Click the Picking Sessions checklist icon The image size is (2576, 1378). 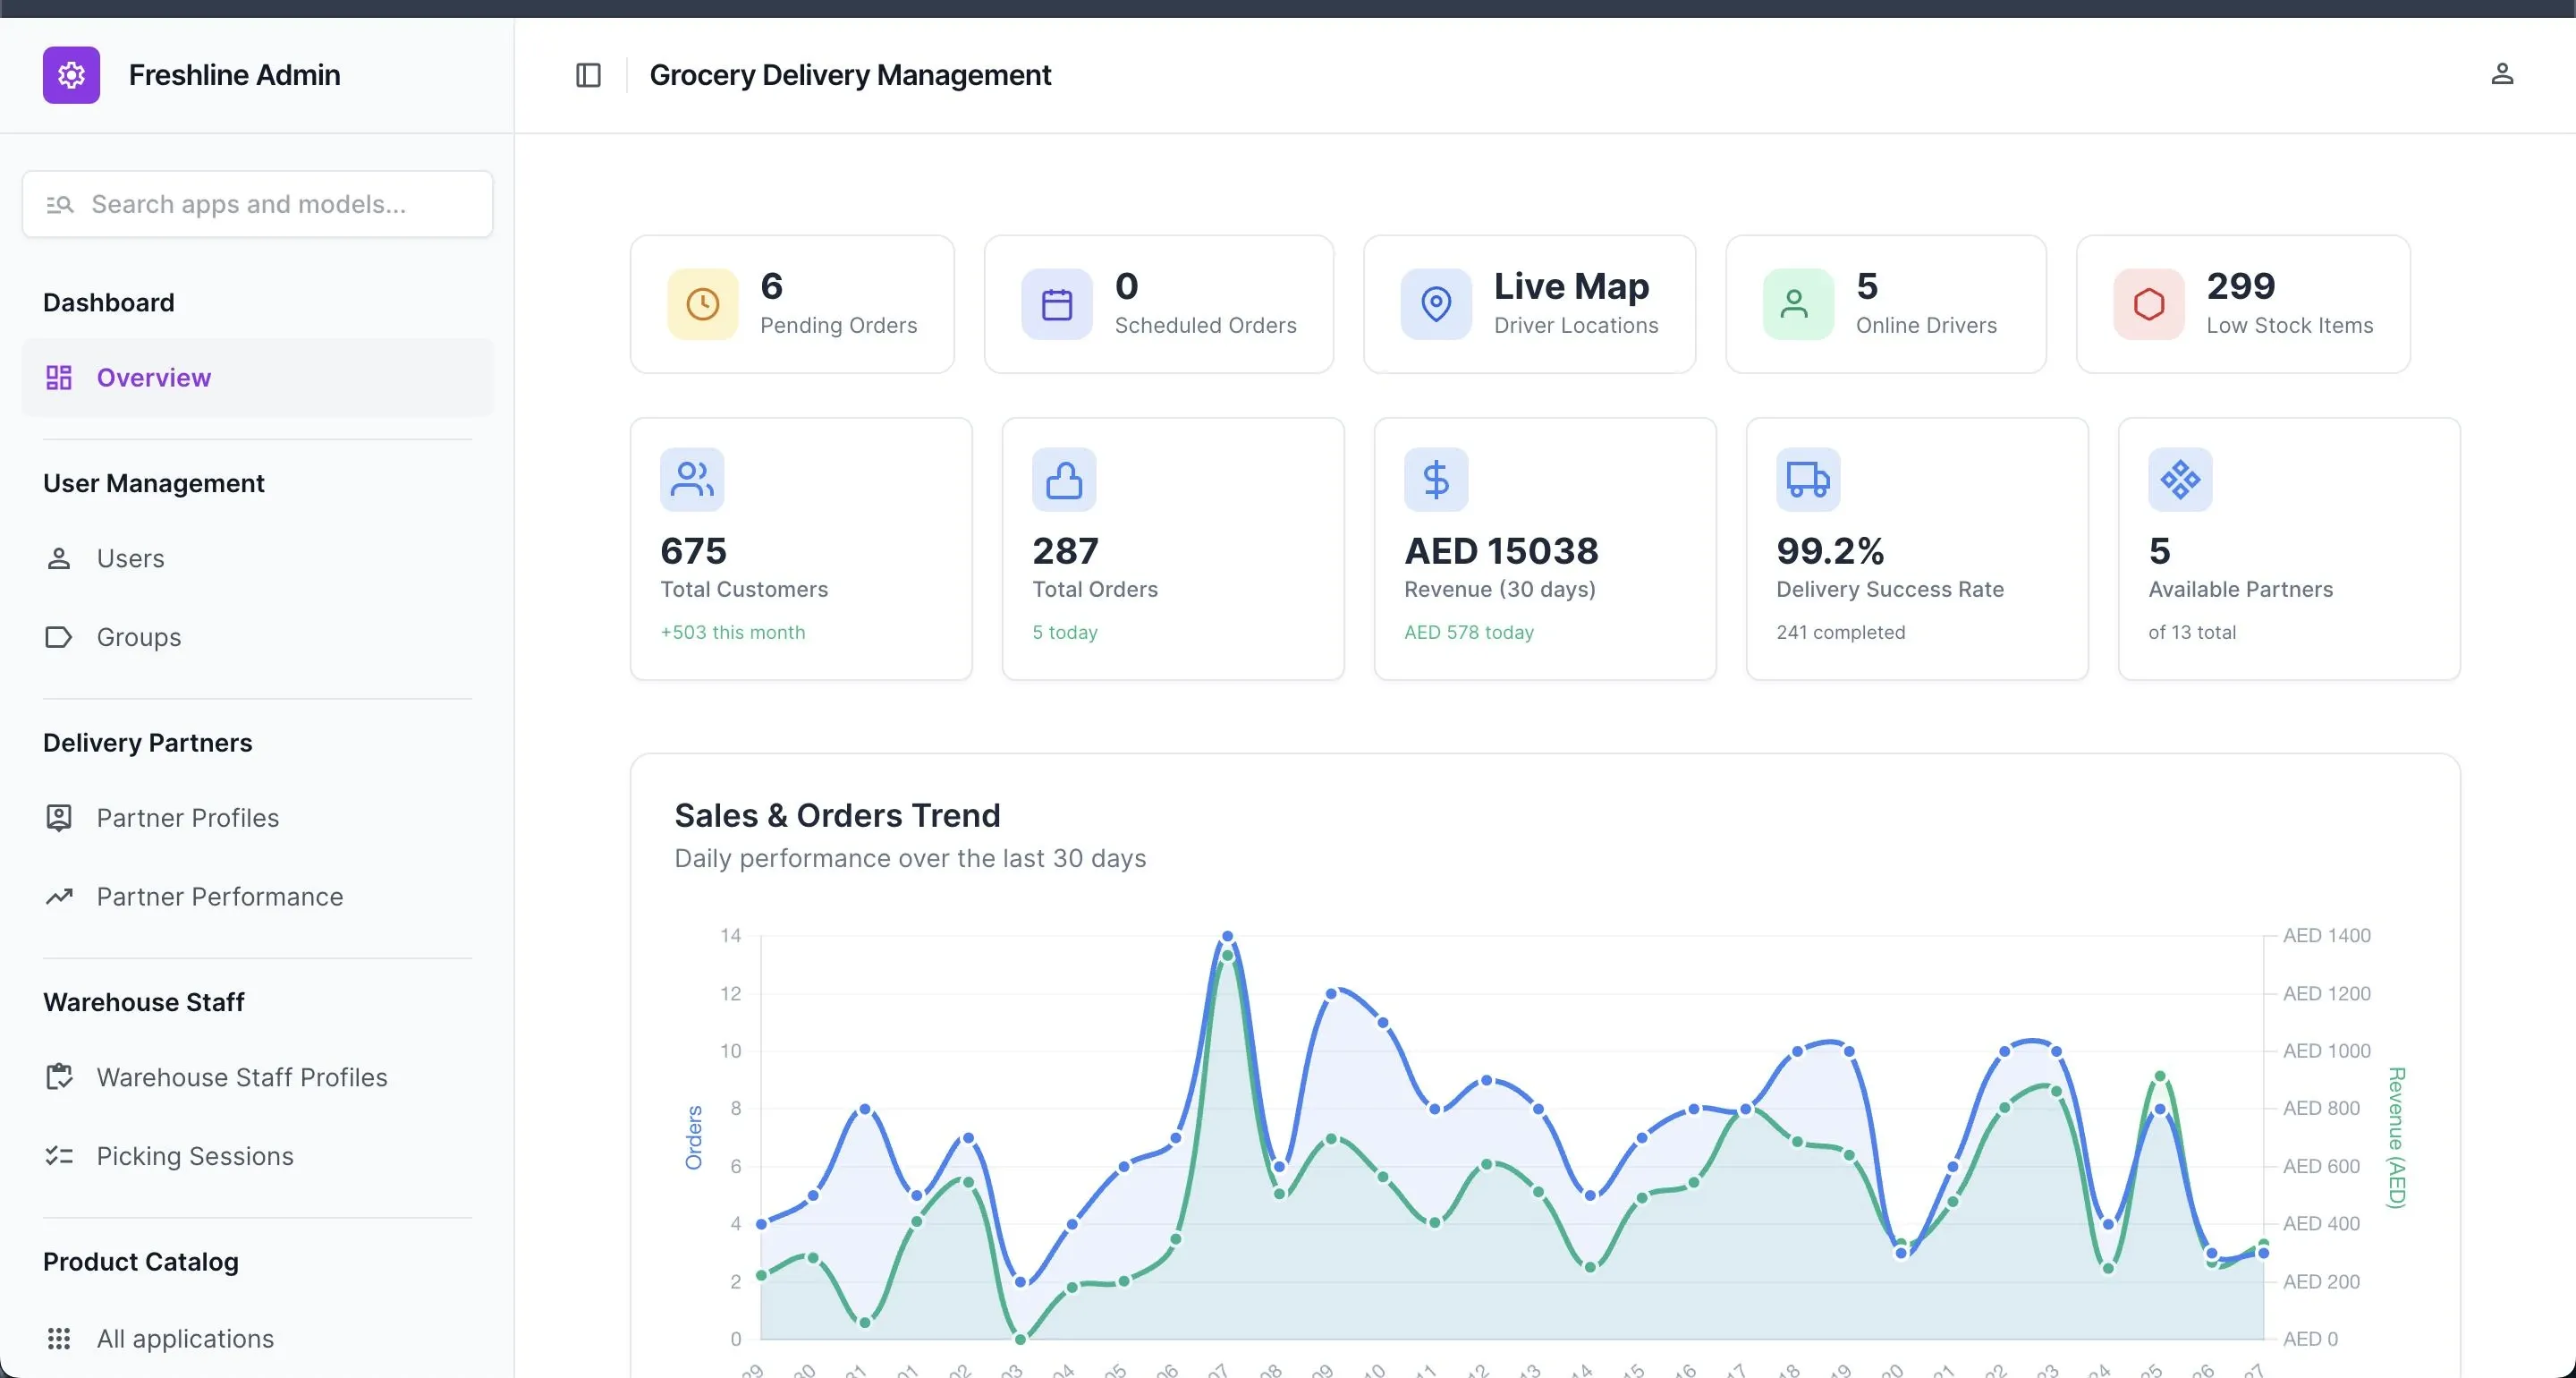tap(59, 1156)
